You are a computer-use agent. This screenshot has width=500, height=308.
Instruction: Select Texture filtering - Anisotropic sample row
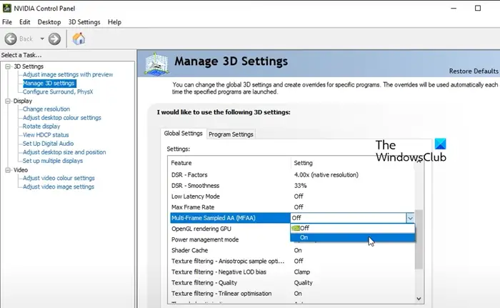(x=292, y=261)
